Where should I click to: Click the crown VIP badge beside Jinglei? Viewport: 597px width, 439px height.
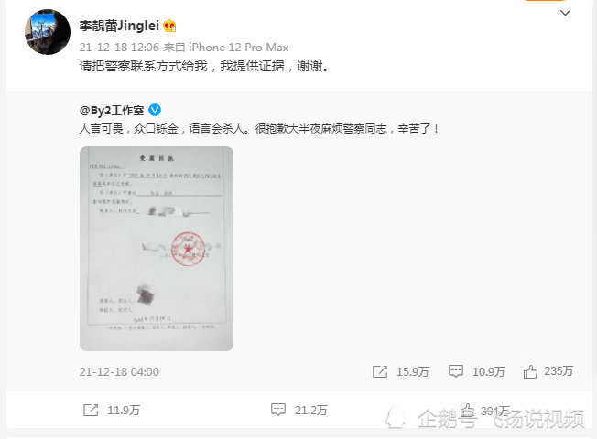pyautogui.click(x=169, y=26)
